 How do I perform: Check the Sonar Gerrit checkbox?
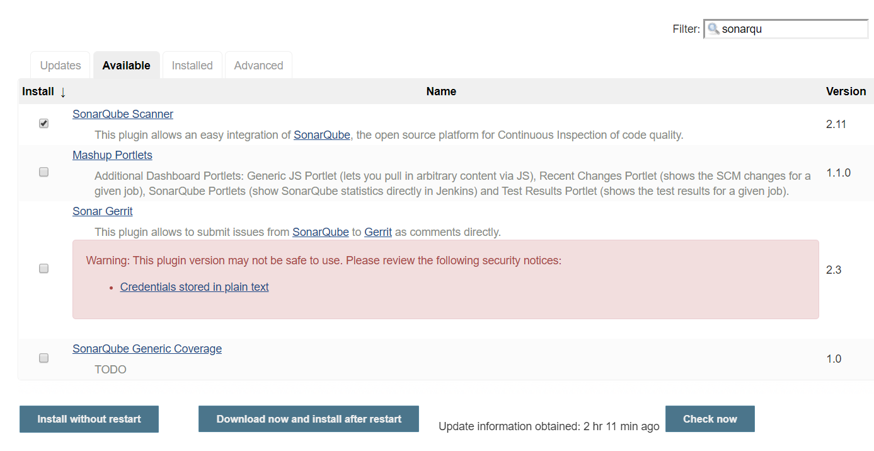pos(43,268)
